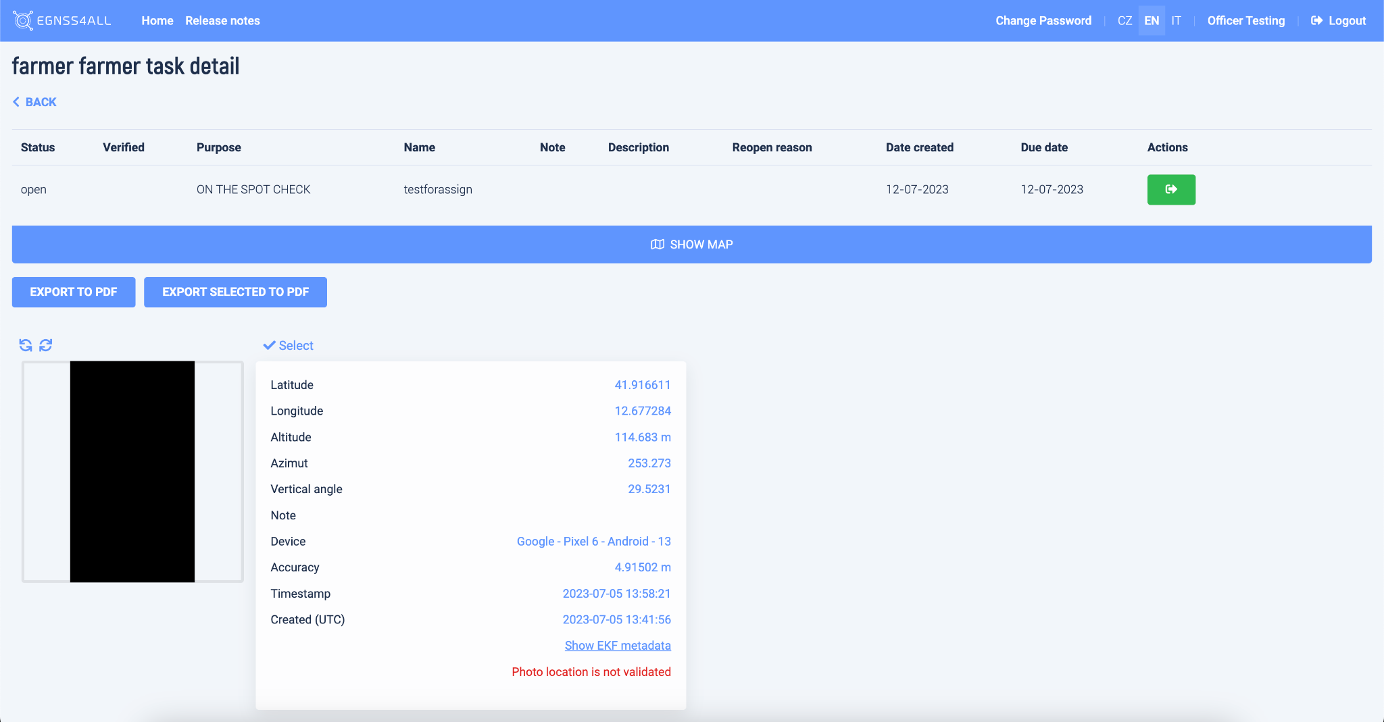Expand Show EKF metadata
Image resolution: width=1384 pixels, height=722 pixels.
pos(617,646)
